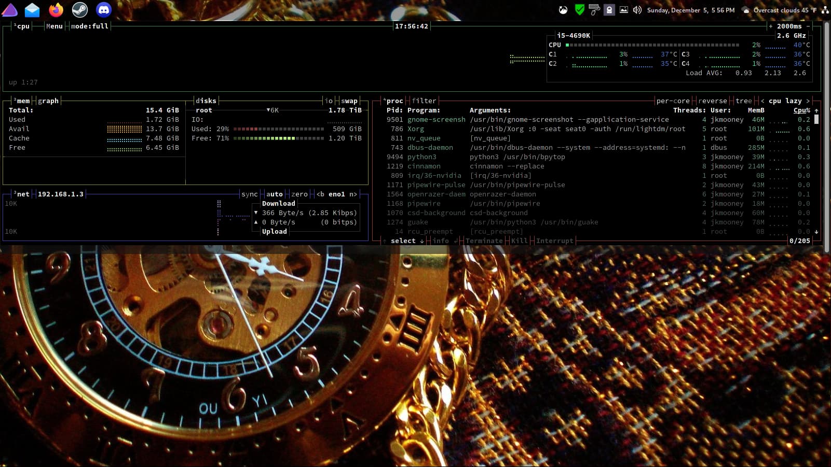Viewport: 831px width, 467px height.
Task: Select next sort column with right arrow
Action: click(x=808, y=101)
